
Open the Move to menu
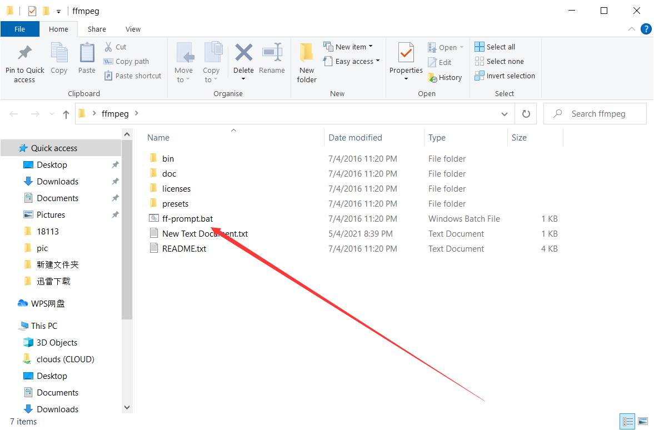pyautogui.click(x=183, y=63)
